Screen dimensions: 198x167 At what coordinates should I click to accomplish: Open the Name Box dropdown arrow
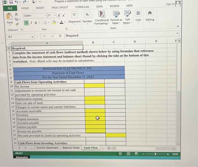[32, 37]
